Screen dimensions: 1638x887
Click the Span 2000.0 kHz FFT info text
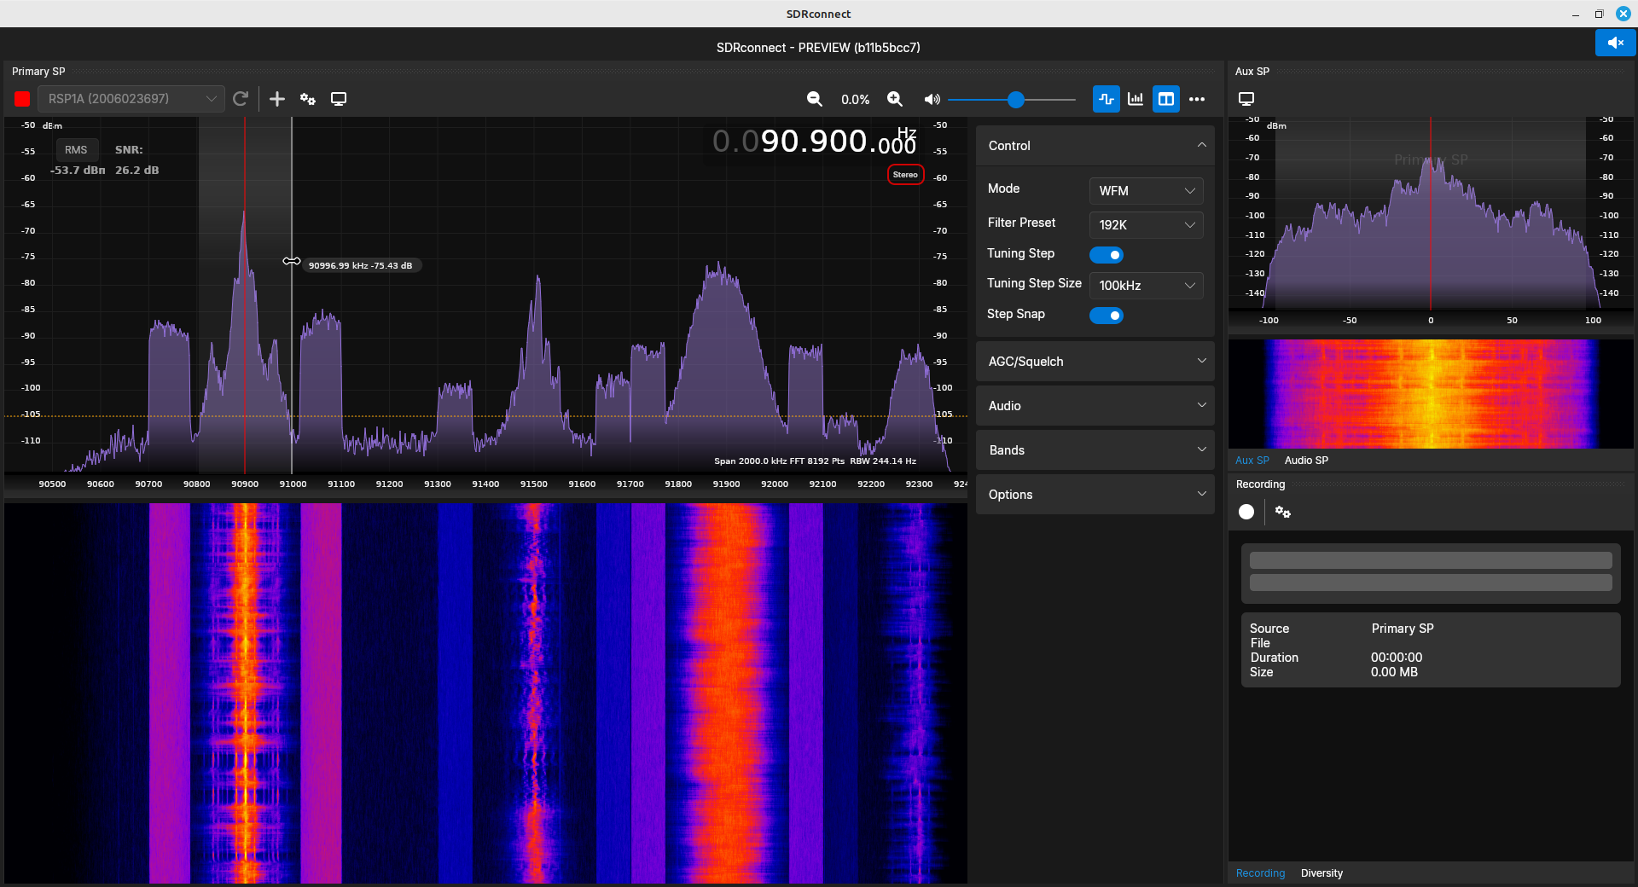[x=815, y=461]
